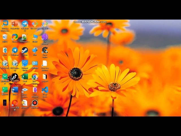The image size is (181, 136).
Task: Open the green picture app shortcut beside Word
Action: coord(5,91)
